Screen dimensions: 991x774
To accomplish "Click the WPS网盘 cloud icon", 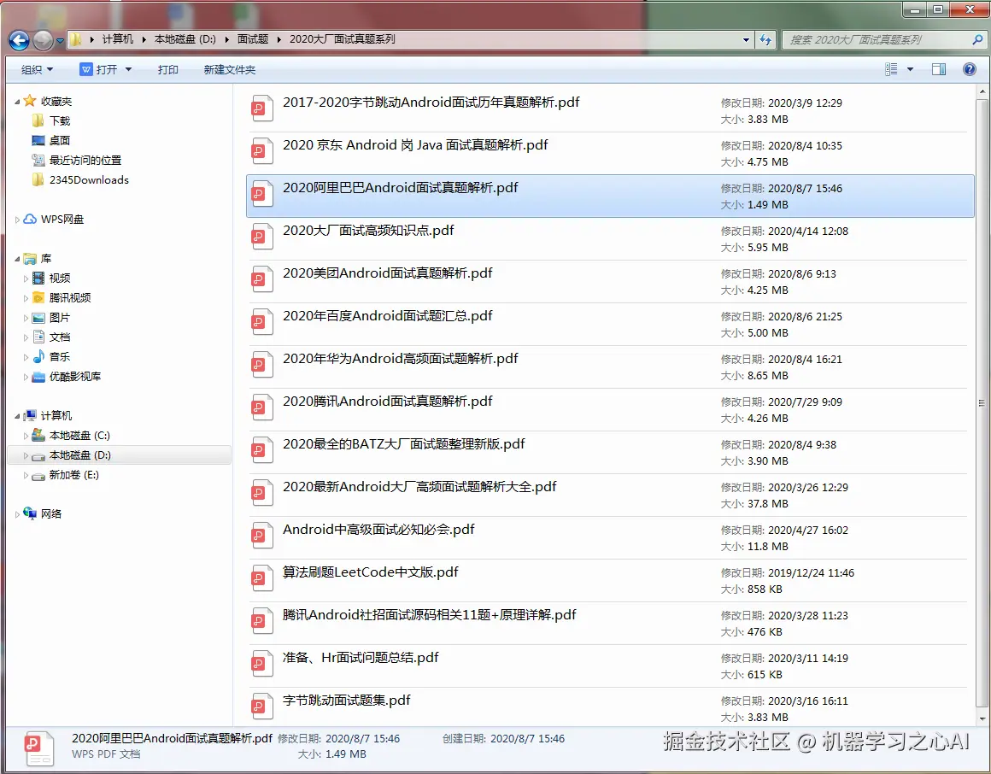I will (x=30, y=220).
